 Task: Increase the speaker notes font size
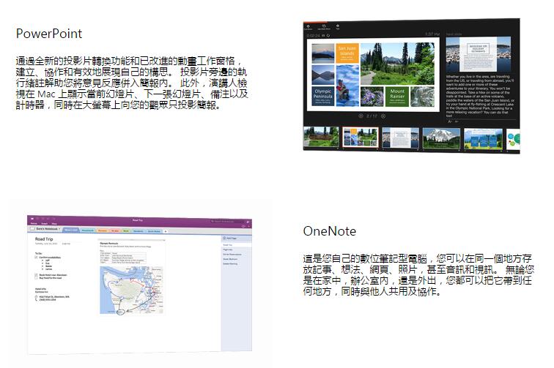450,121
